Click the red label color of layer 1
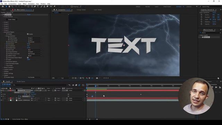Screen dimensions: 222x125 point(11,90)
